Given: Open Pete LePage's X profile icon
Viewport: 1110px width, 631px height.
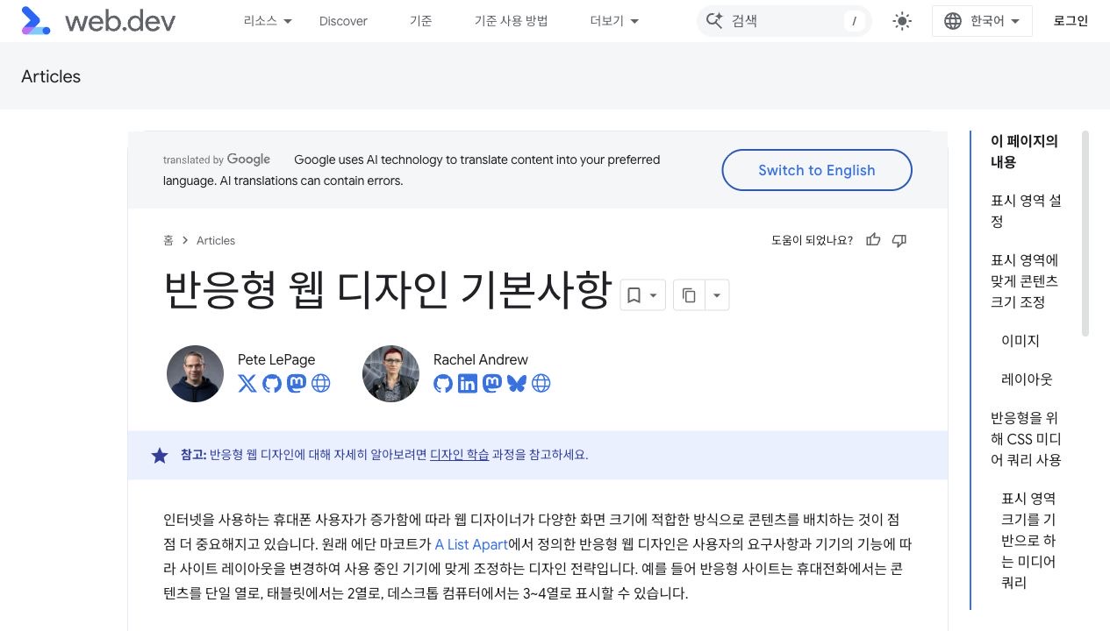Looking at the screenshot, I should (247, 383).
